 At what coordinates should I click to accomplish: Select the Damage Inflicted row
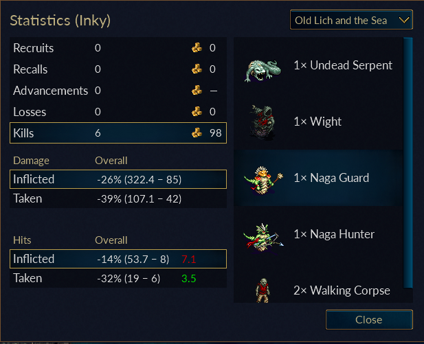(118, 179)
